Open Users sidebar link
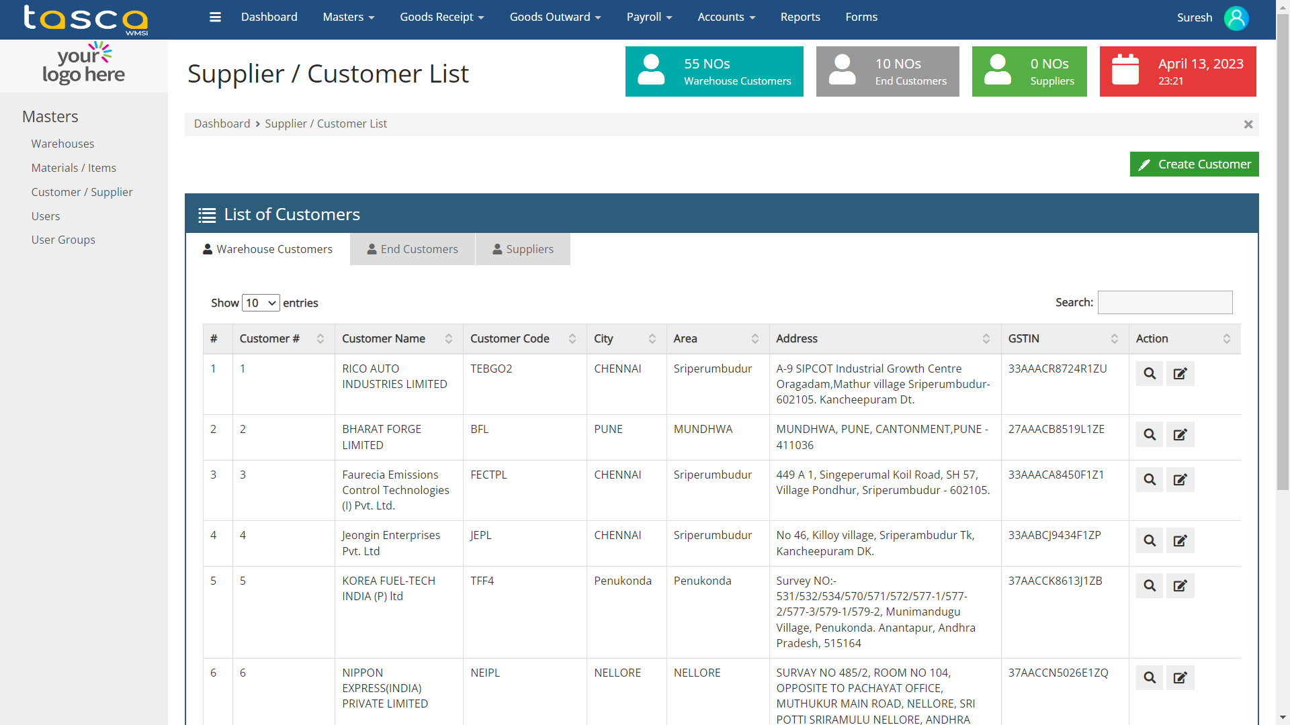This screenshot has width=1290, height=725. (x=46, y=216)
